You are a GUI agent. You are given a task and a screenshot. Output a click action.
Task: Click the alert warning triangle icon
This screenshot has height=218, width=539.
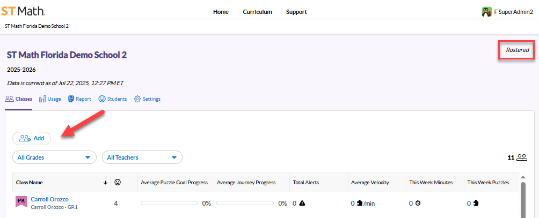point(302,203)
